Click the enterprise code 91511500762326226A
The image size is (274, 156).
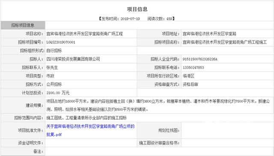pos(200,59)
